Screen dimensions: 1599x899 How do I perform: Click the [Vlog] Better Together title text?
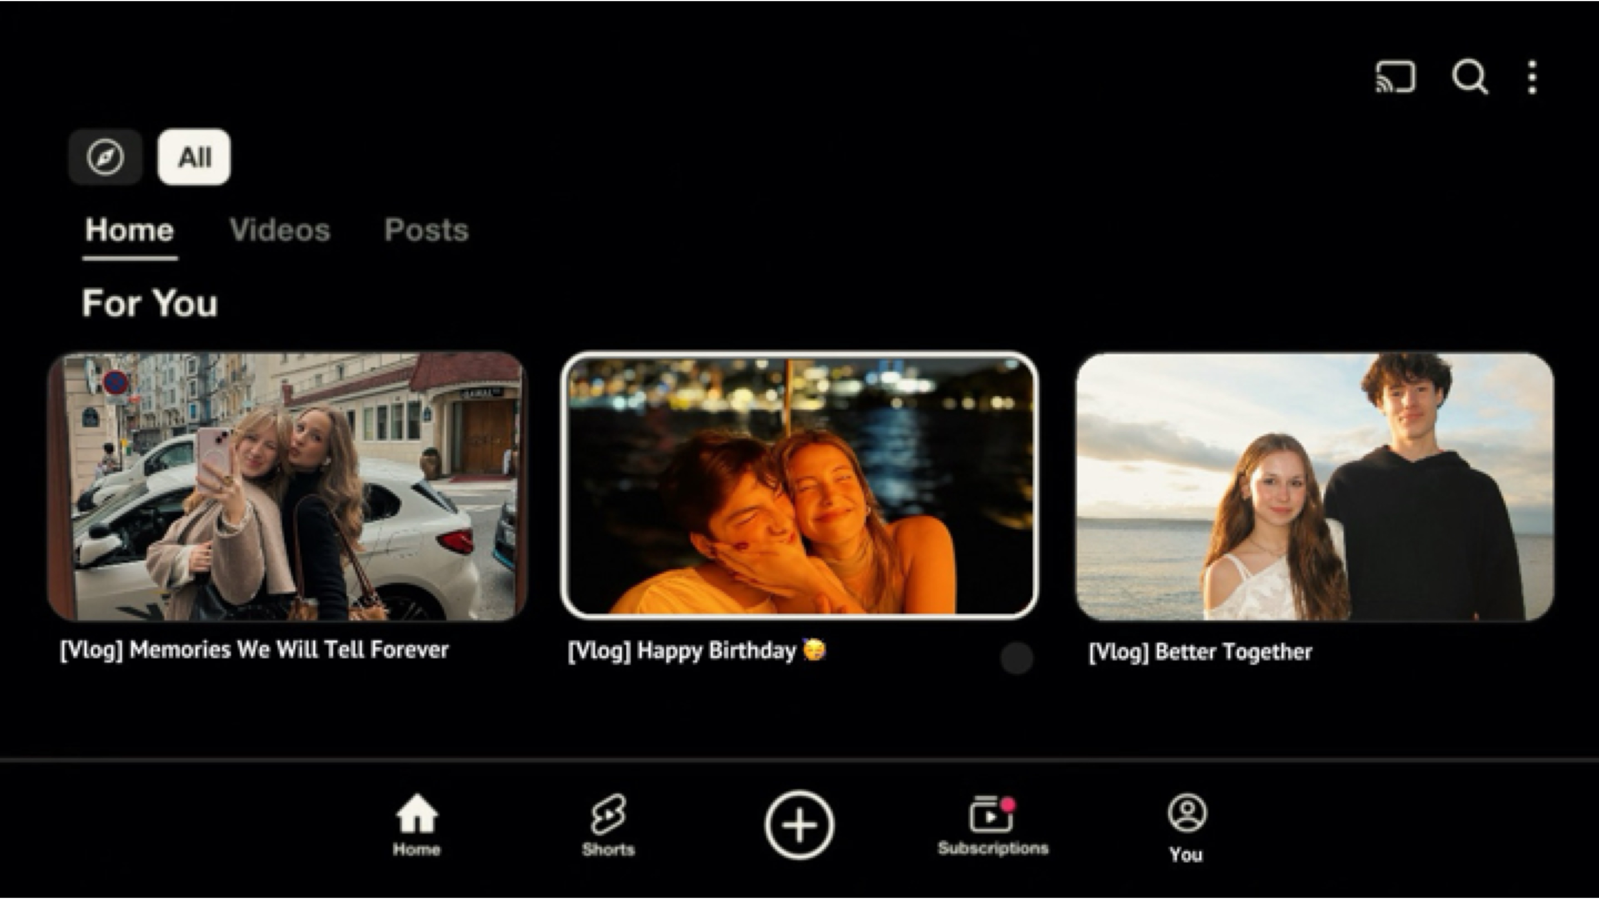pos(1200,651)
